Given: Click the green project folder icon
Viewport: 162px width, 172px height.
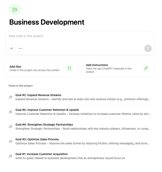Looking at the screenshot, I should coord(15,10).
